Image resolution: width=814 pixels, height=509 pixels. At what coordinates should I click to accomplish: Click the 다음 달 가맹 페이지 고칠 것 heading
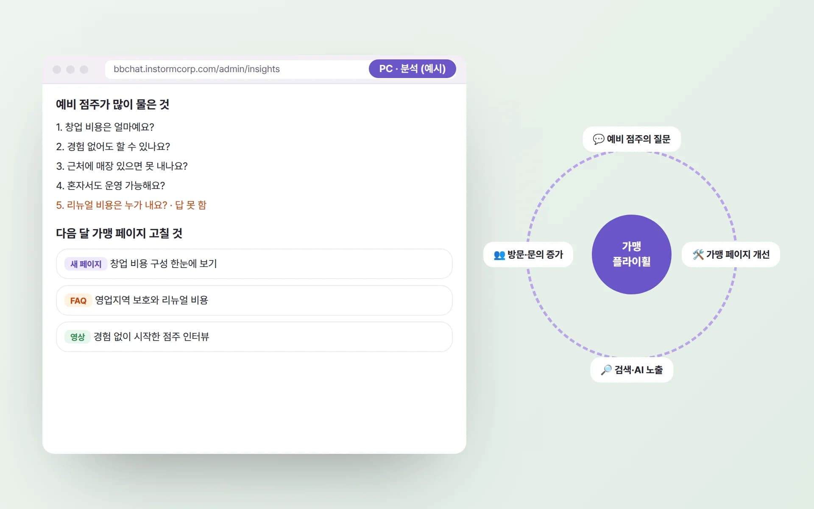[119, 233]
